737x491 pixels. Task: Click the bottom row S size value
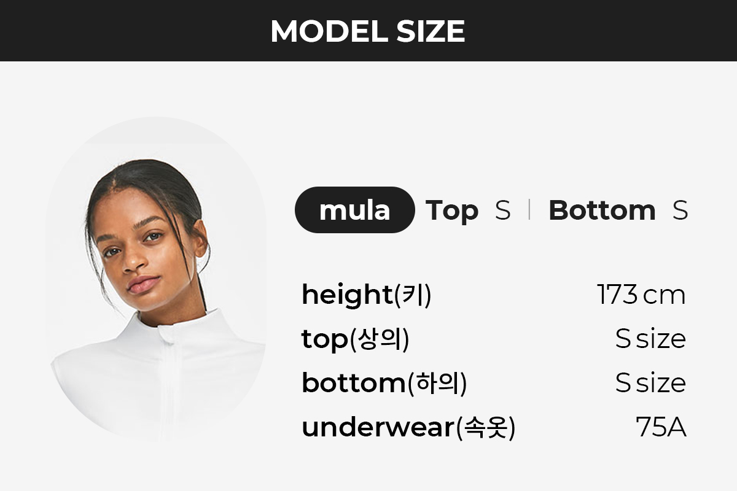(x=650, y=383)
